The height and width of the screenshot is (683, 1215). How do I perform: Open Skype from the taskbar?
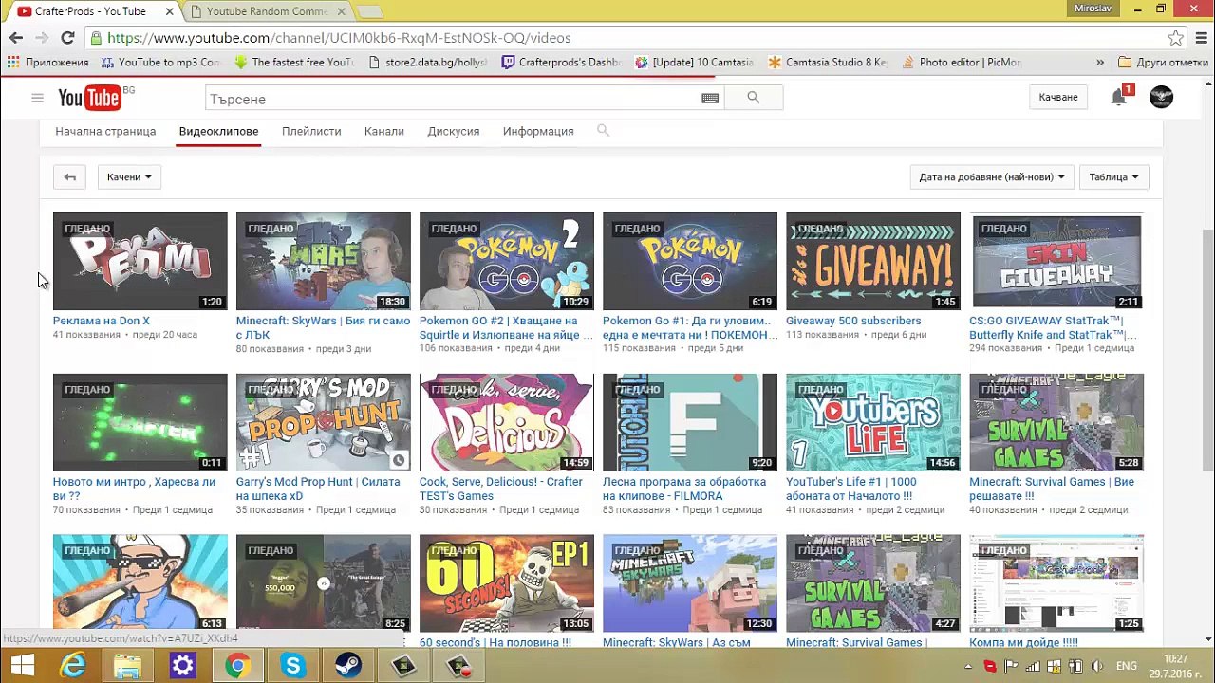pyautogui.click(x=292, y=666)
